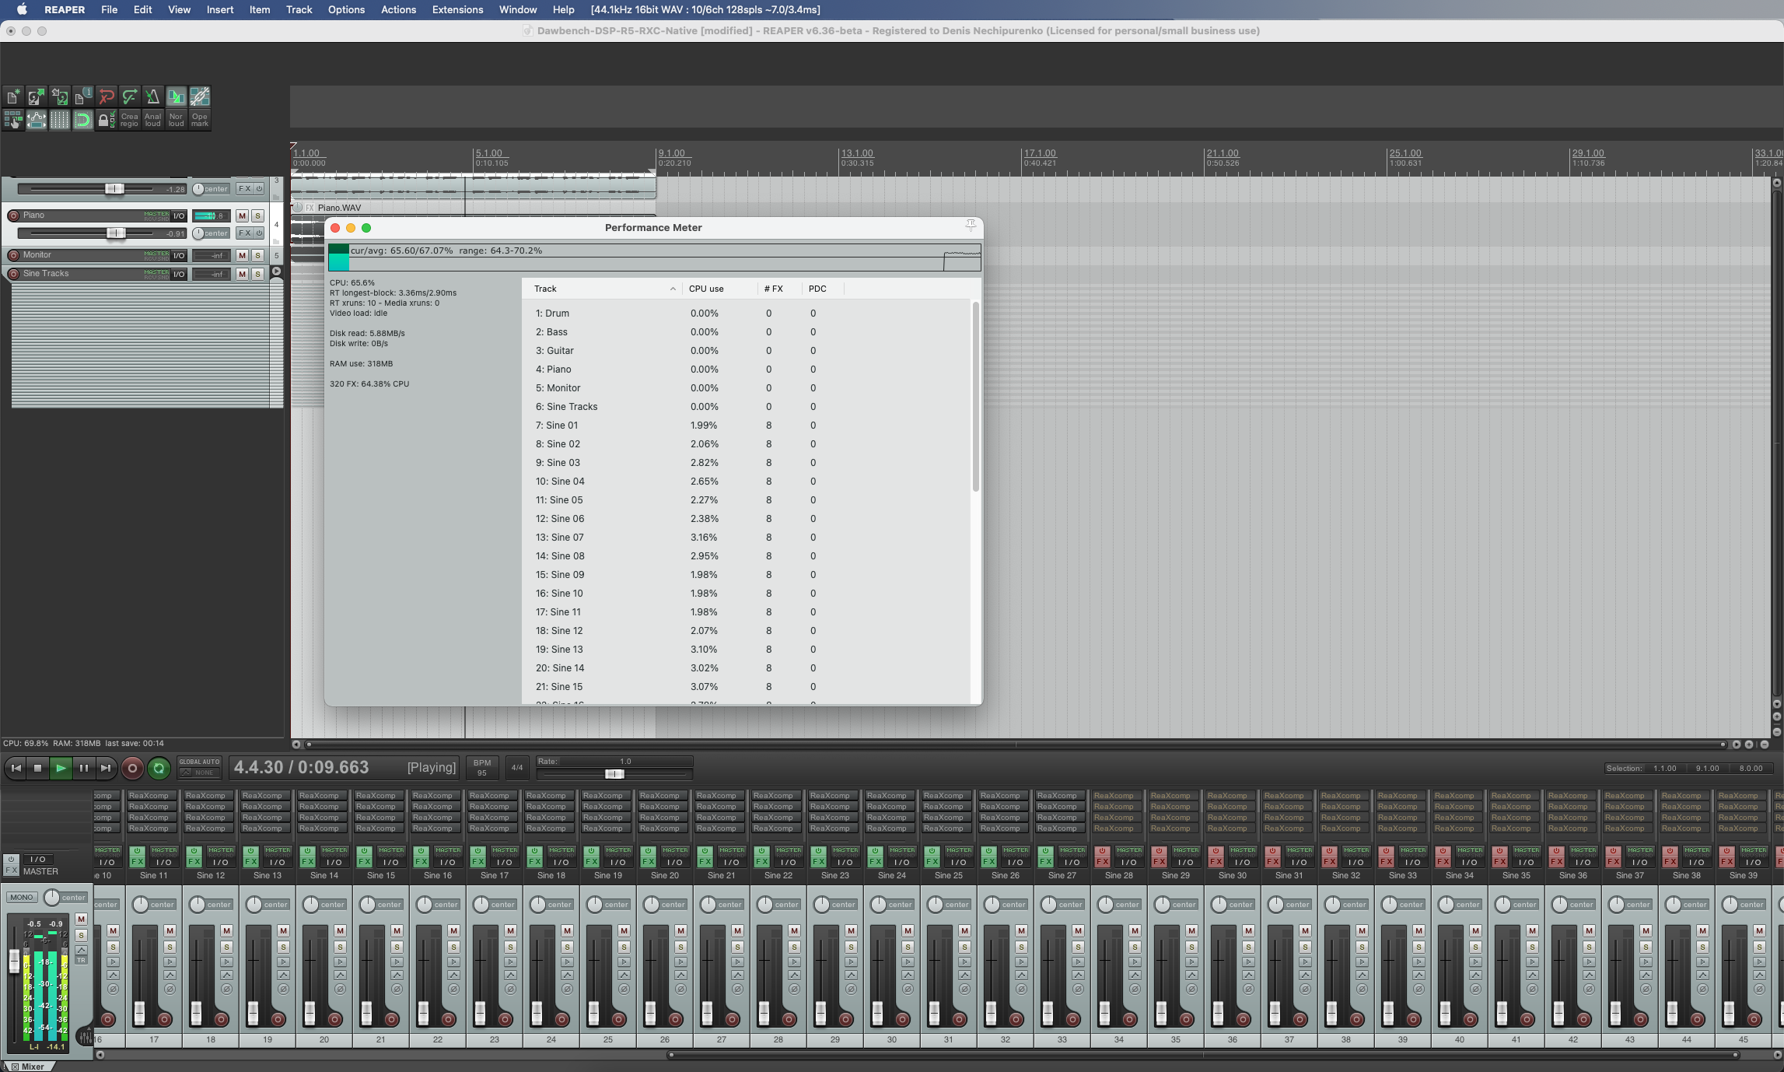
Task: Open the Track menu
Action: click(299, 9)
